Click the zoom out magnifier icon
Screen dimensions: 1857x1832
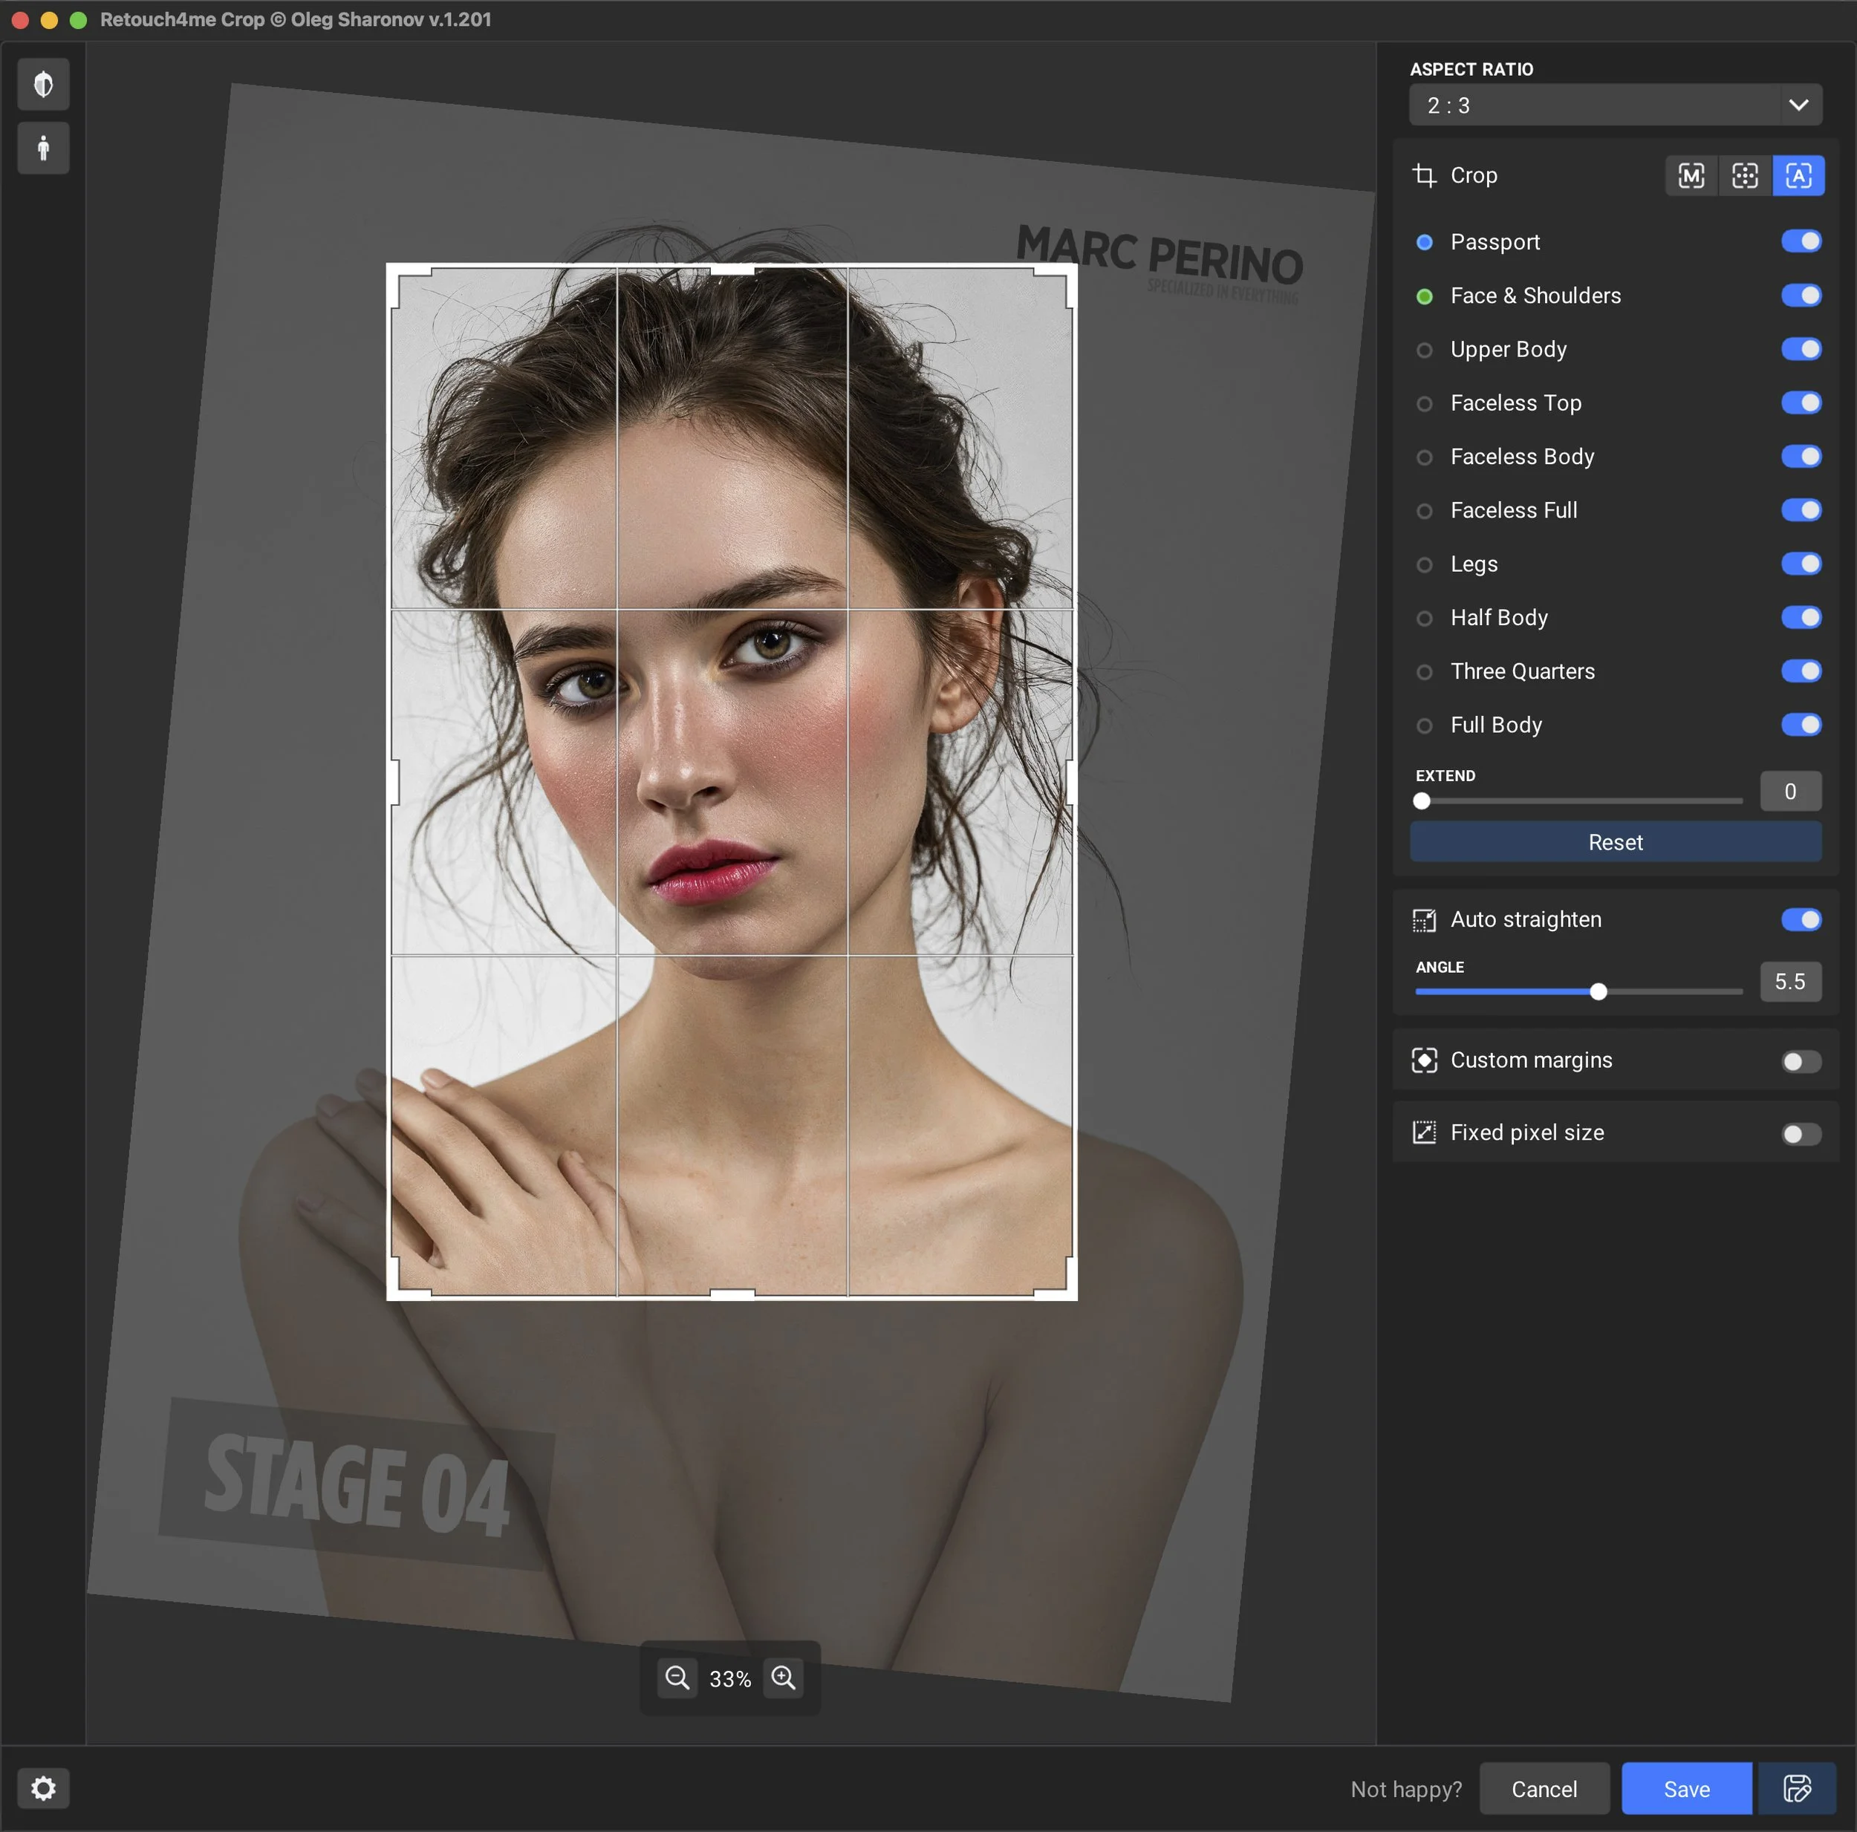pos(677,1678)
